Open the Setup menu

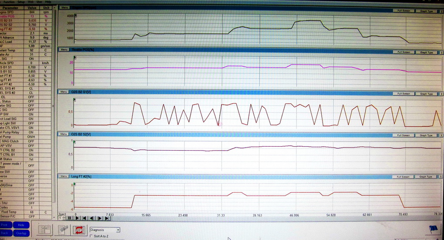point(21,2)
